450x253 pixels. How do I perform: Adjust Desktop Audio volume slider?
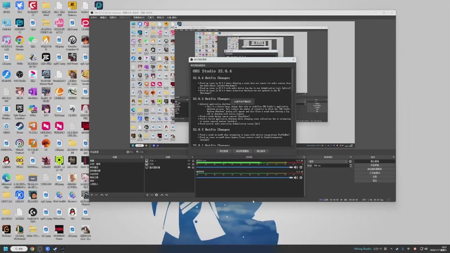tap(245, 178)
